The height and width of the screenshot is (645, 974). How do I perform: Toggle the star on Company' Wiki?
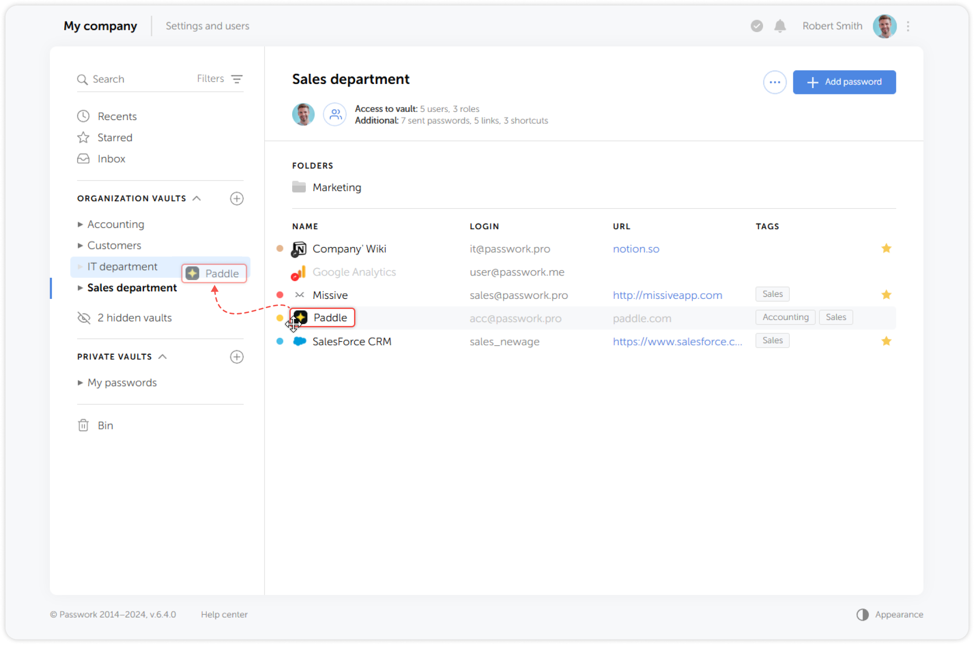(x=886, y=248)
